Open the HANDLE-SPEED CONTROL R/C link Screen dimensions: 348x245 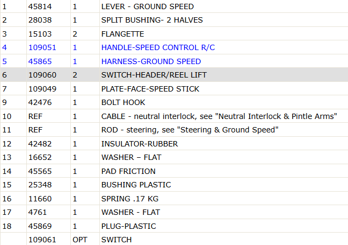click(x=158, y=47)
